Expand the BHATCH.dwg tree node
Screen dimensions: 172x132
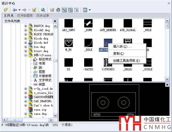26,26
